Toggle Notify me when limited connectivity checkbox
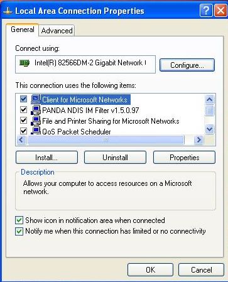The image size is (228, 282). [x=19, y=231]
